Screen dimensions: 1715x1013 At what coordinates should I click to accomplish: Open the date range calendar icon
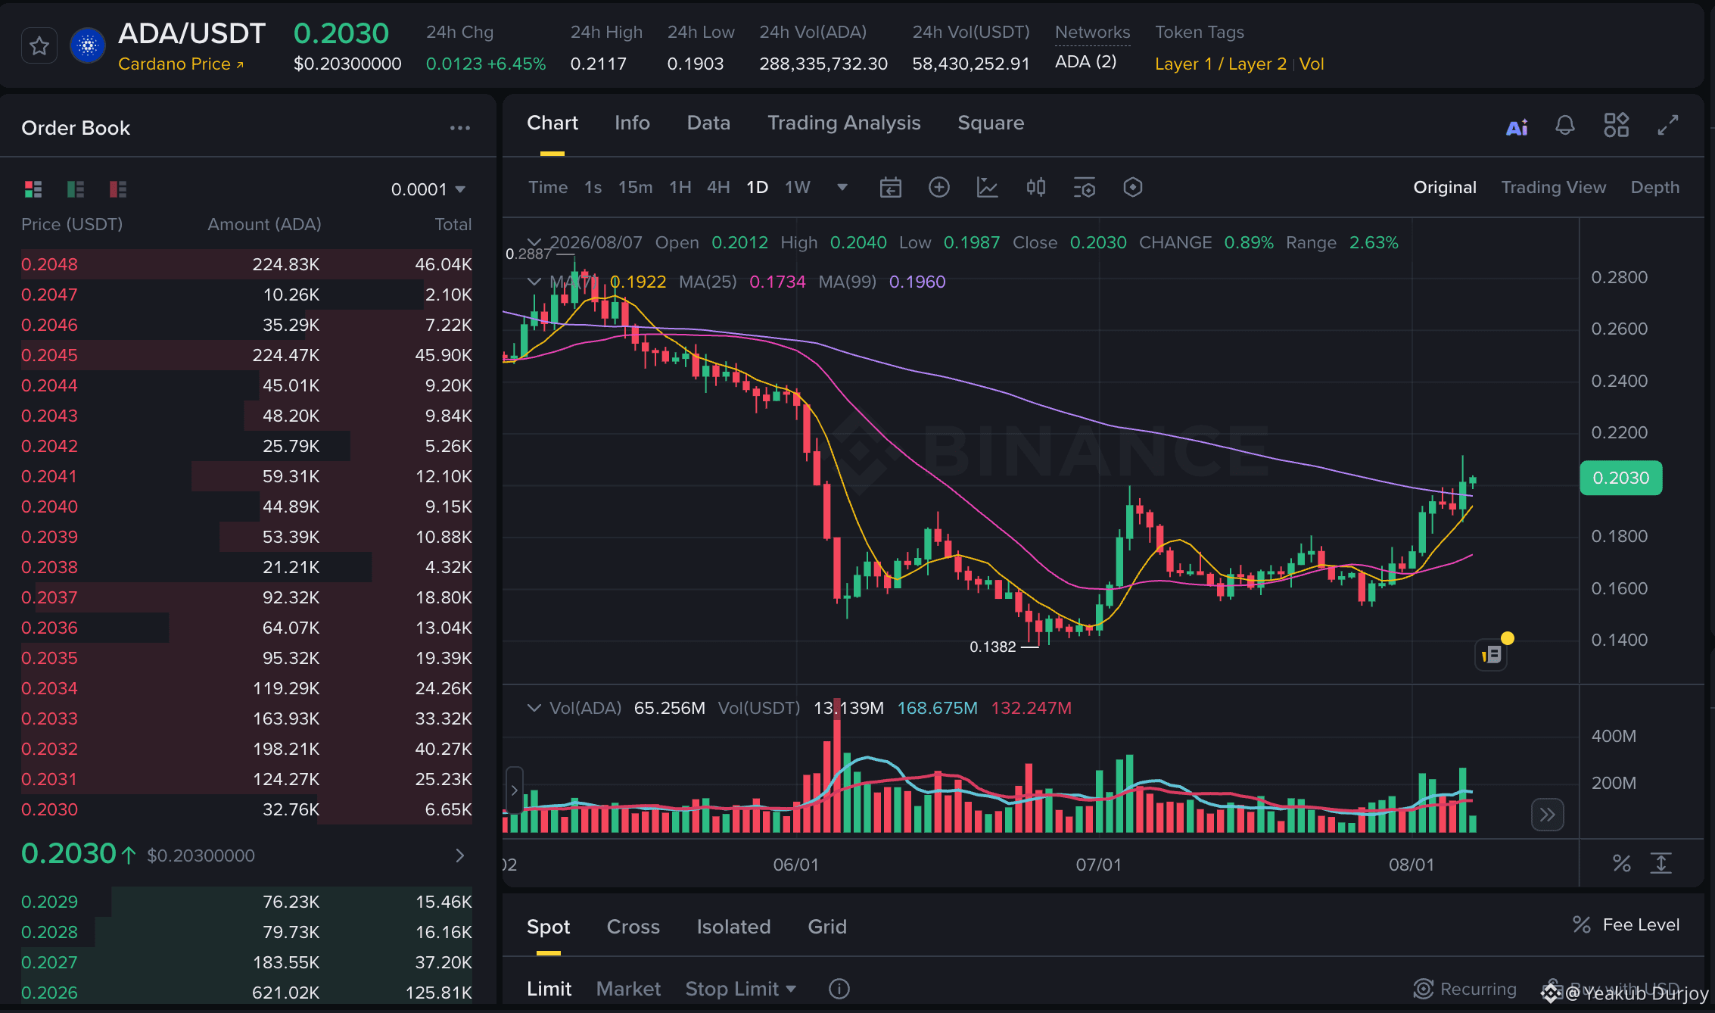tap(891, 187)
